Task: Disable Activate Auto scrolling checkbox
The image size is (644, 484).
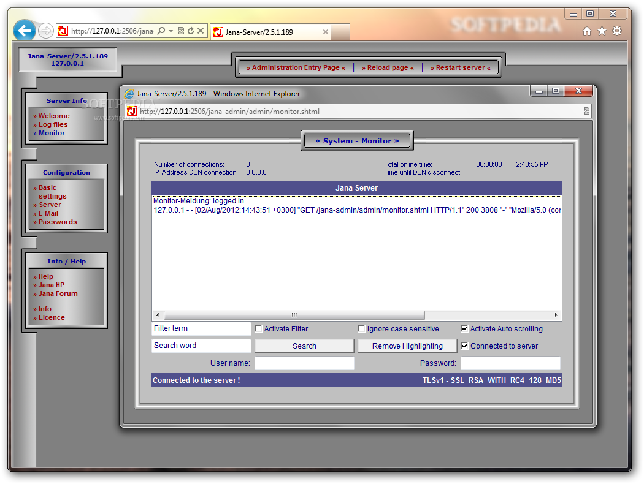Action: 464,329
